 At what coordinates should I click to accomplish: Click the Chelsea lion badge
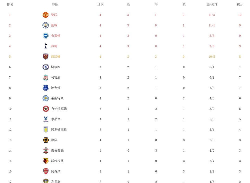pos(45,67)
